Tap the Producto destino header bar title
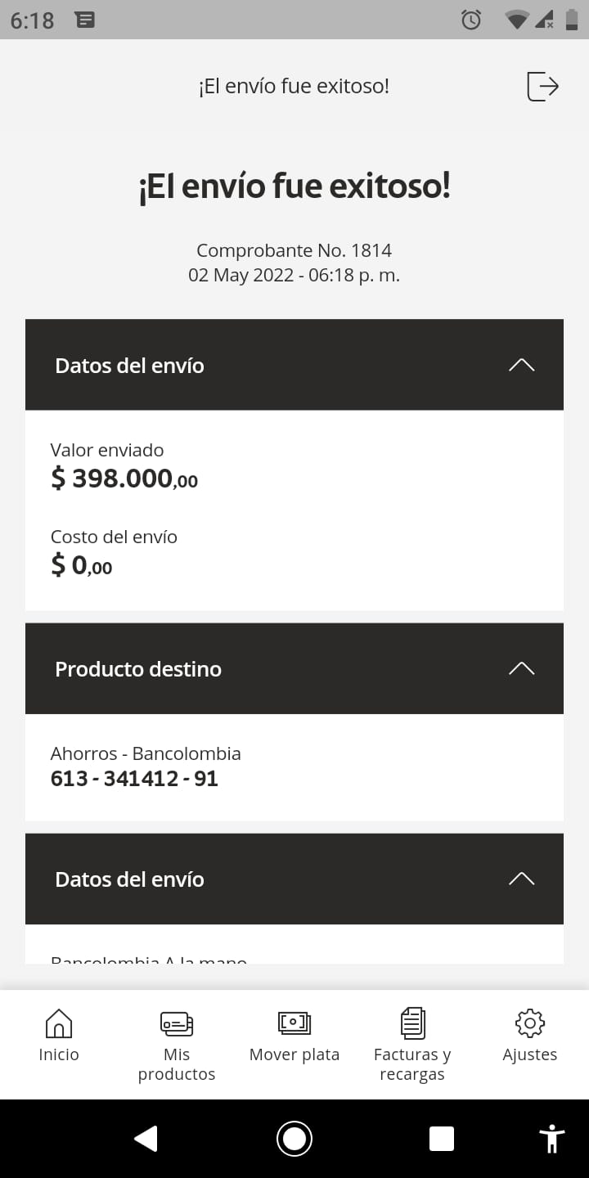The image size is (589, 1178). (x=138, y=669)
